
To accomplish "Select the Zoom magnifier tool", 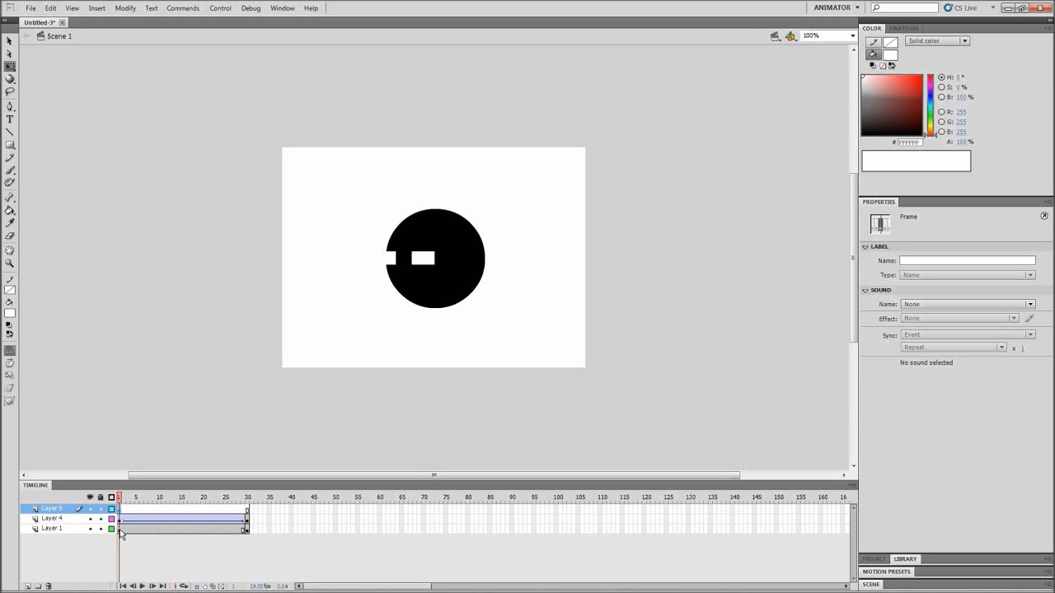I will tap(10, 264).
